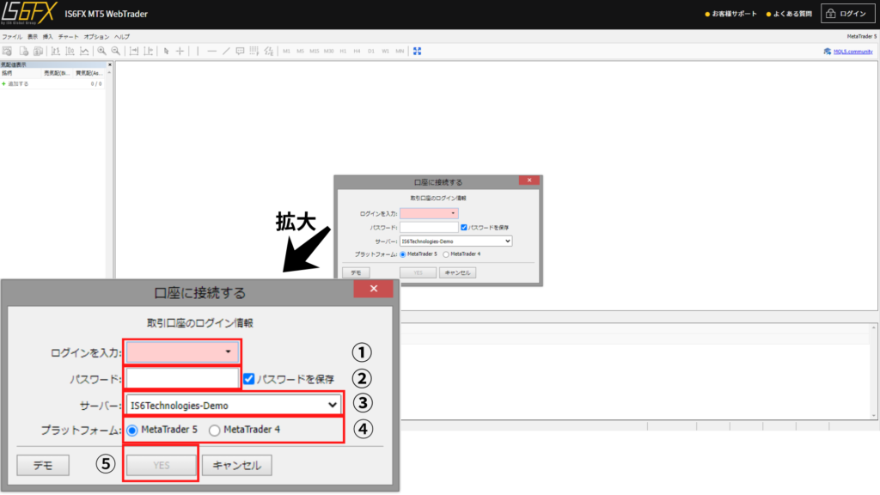Focus password field in enlarged dialog
Image resolution: width=880 pixels, height=495 pixels.
point(182,379)
